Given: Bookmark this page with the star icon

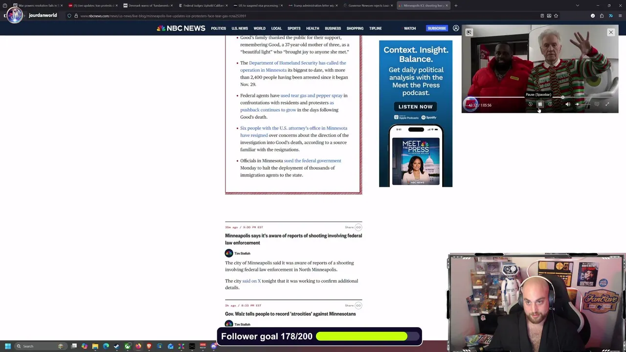Looking at the screenshot, I should pos(556,16).
